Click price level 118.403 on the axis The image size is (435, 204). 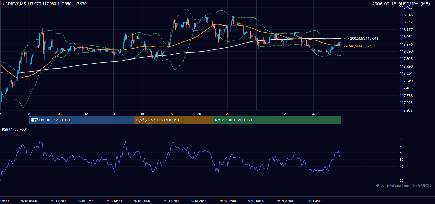(x=406, y=7)
